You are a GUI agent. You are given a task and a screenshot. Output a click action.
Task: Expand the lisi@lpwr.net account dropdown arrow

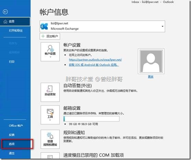click(162, 26)
